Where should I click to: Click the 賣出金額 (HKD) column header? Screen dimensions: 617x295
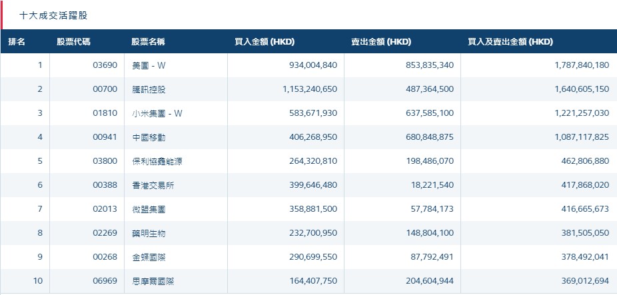click(381, 42)
